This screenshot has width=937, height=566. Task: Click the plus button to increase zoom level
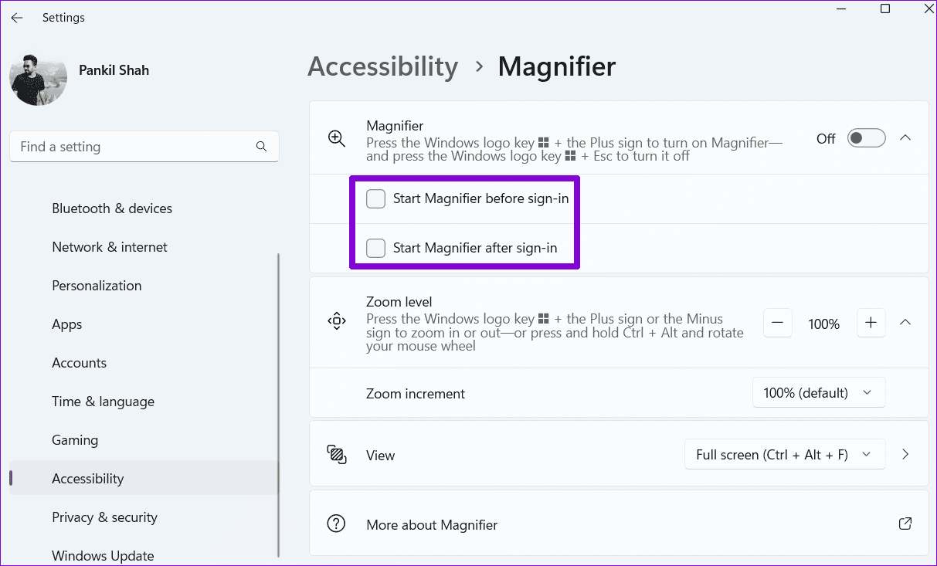click(871, 323)
